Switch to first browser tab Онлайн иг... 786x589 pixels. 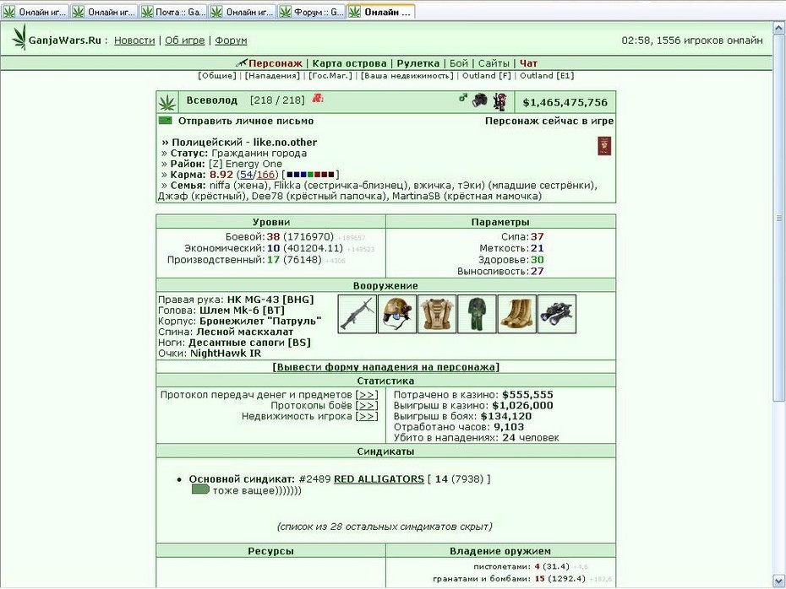tap(35, 12)
